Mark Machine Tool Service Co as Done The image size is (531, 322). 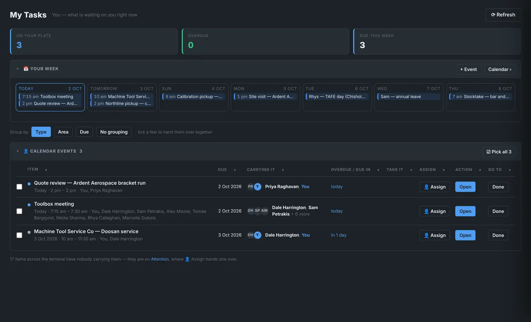pyautogui.click(x=498, y=235)
